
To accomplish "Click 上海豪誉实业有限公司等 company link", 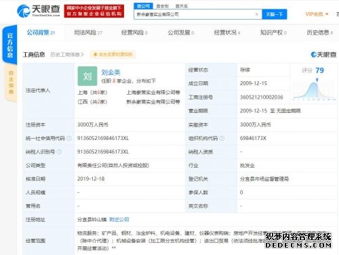I will 153,93.
